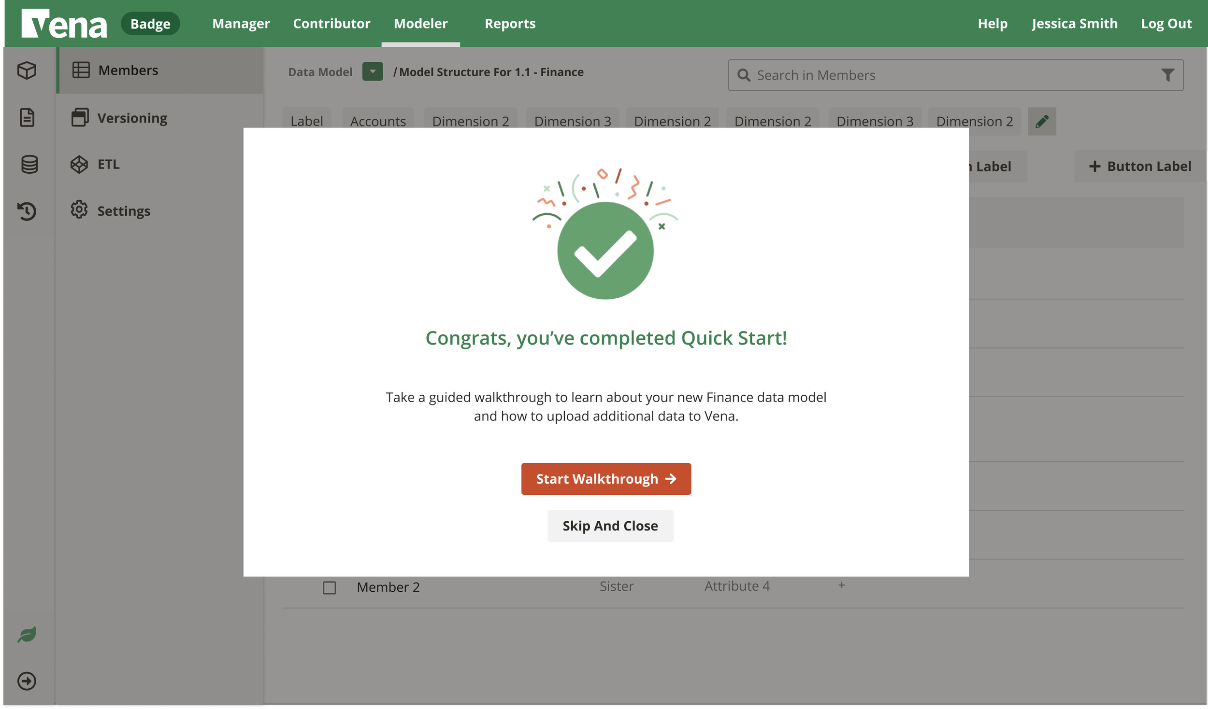The height and width of the screenshot is (709, 1208).
Task: Open the data model cube icon in sidebar
Action: pyautogui.click(x=28, y=70)
